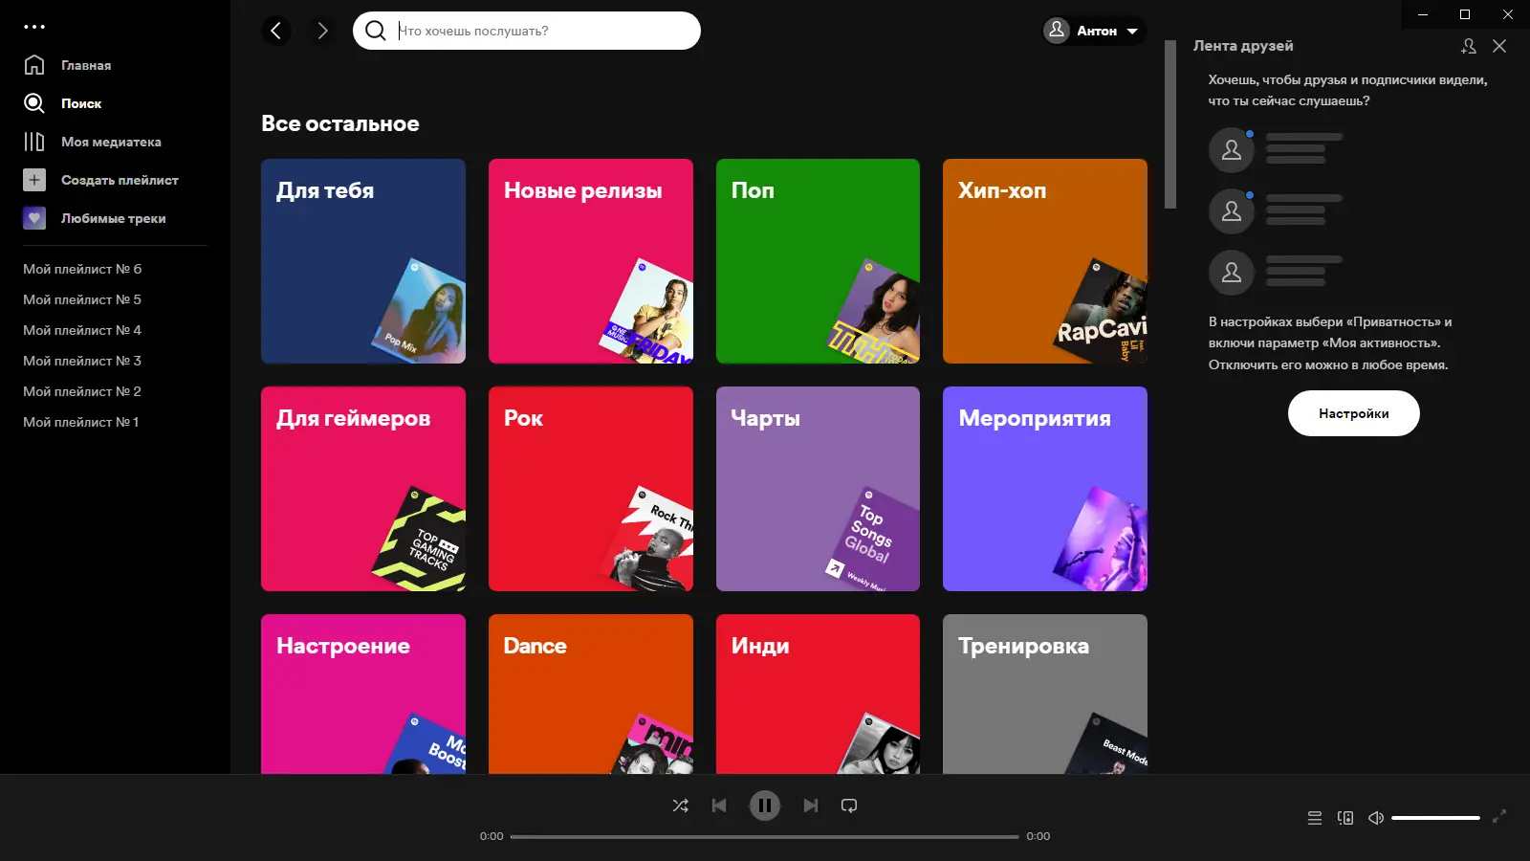
Task: Skip to next track
Action: [x=810, y=806]
